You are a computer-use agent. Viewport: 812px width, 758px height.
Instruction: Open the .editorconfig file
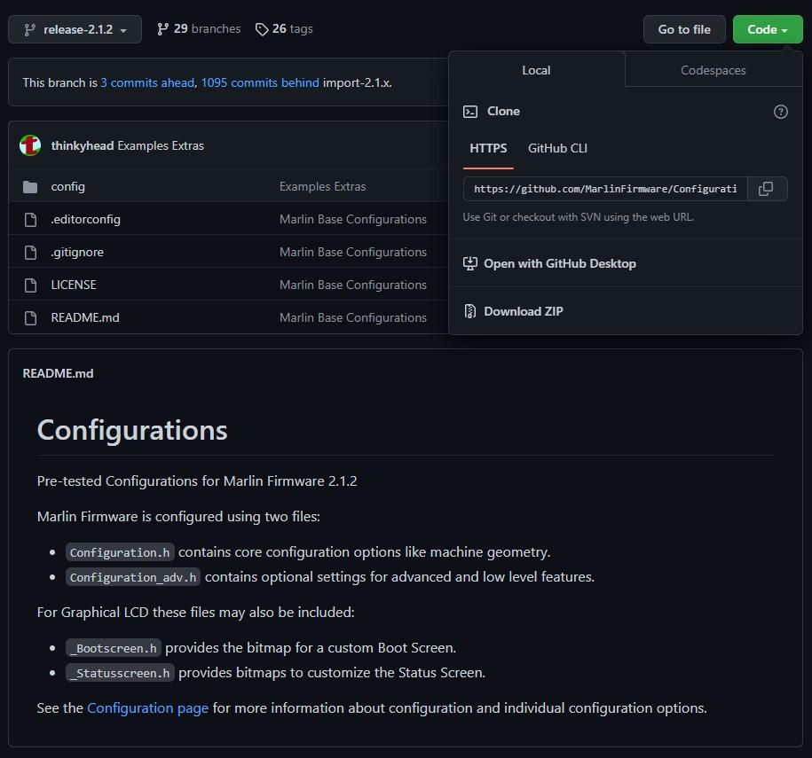pos(85,219)
